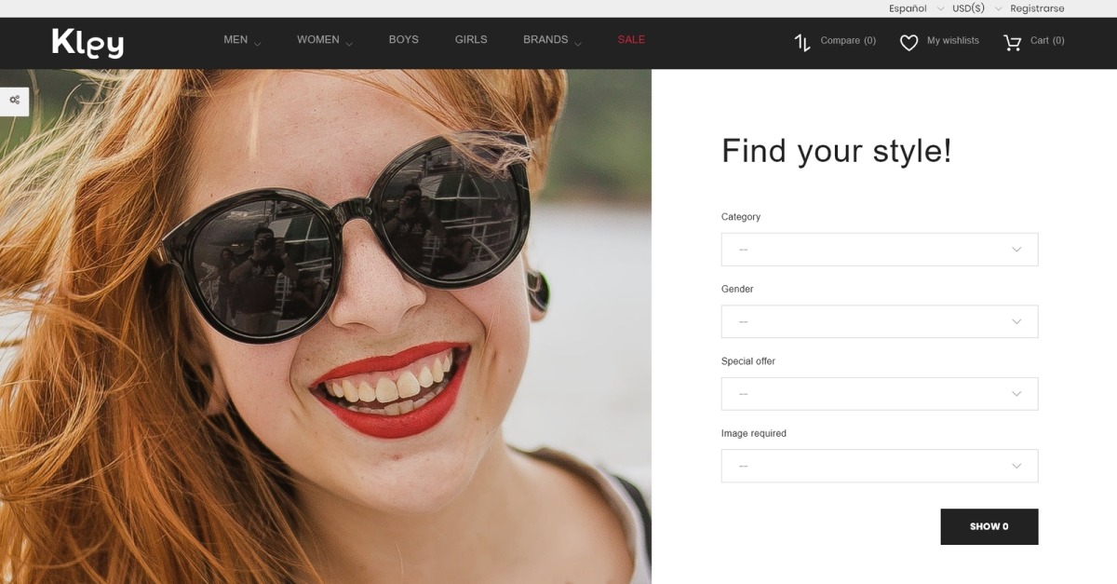The image size is (1117, 584).
Task: Open the Compare (0) link
Action: coord(848,41)
